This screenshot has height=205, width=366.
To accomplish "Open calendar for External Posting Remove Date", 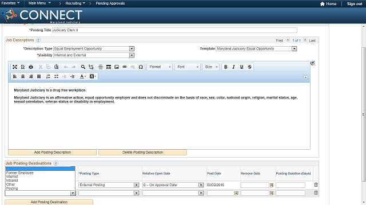I will pos(272,185).
